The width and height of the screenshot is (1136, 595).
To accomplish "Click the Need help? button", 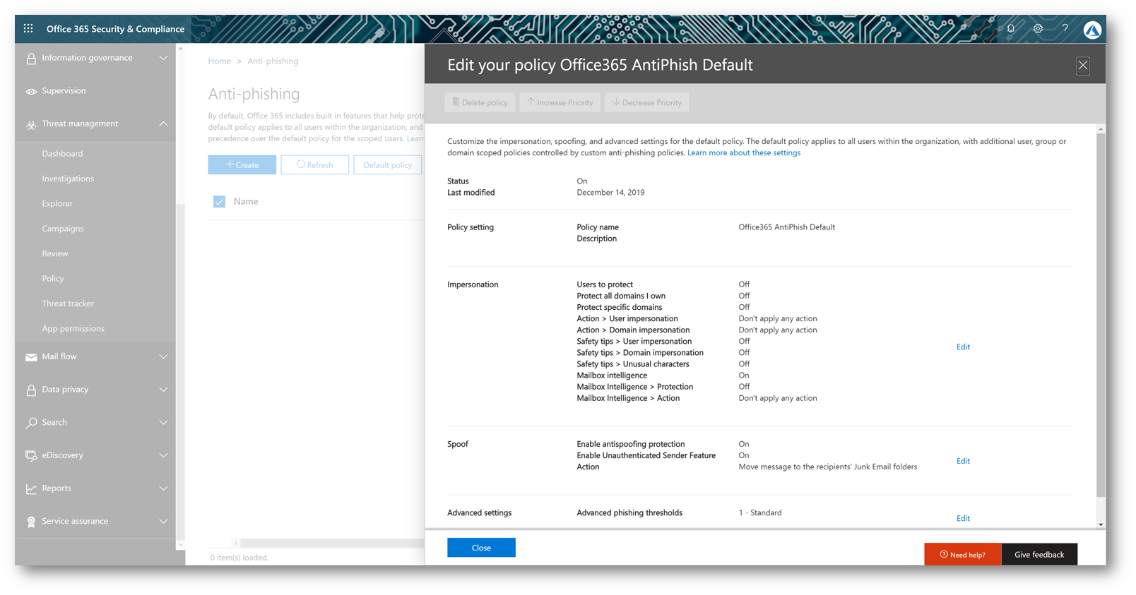I will (x=962, y=555).
